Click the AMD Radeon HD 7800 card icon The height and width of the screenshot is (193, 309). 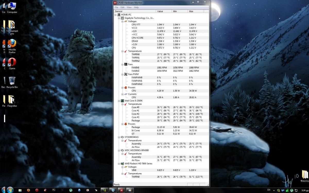pyautogui.click(x=122, y=163)
